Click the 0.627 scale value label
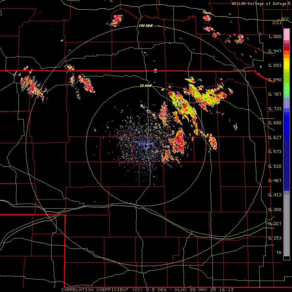Screen dimensions: 292x292 tap(275, 138)
